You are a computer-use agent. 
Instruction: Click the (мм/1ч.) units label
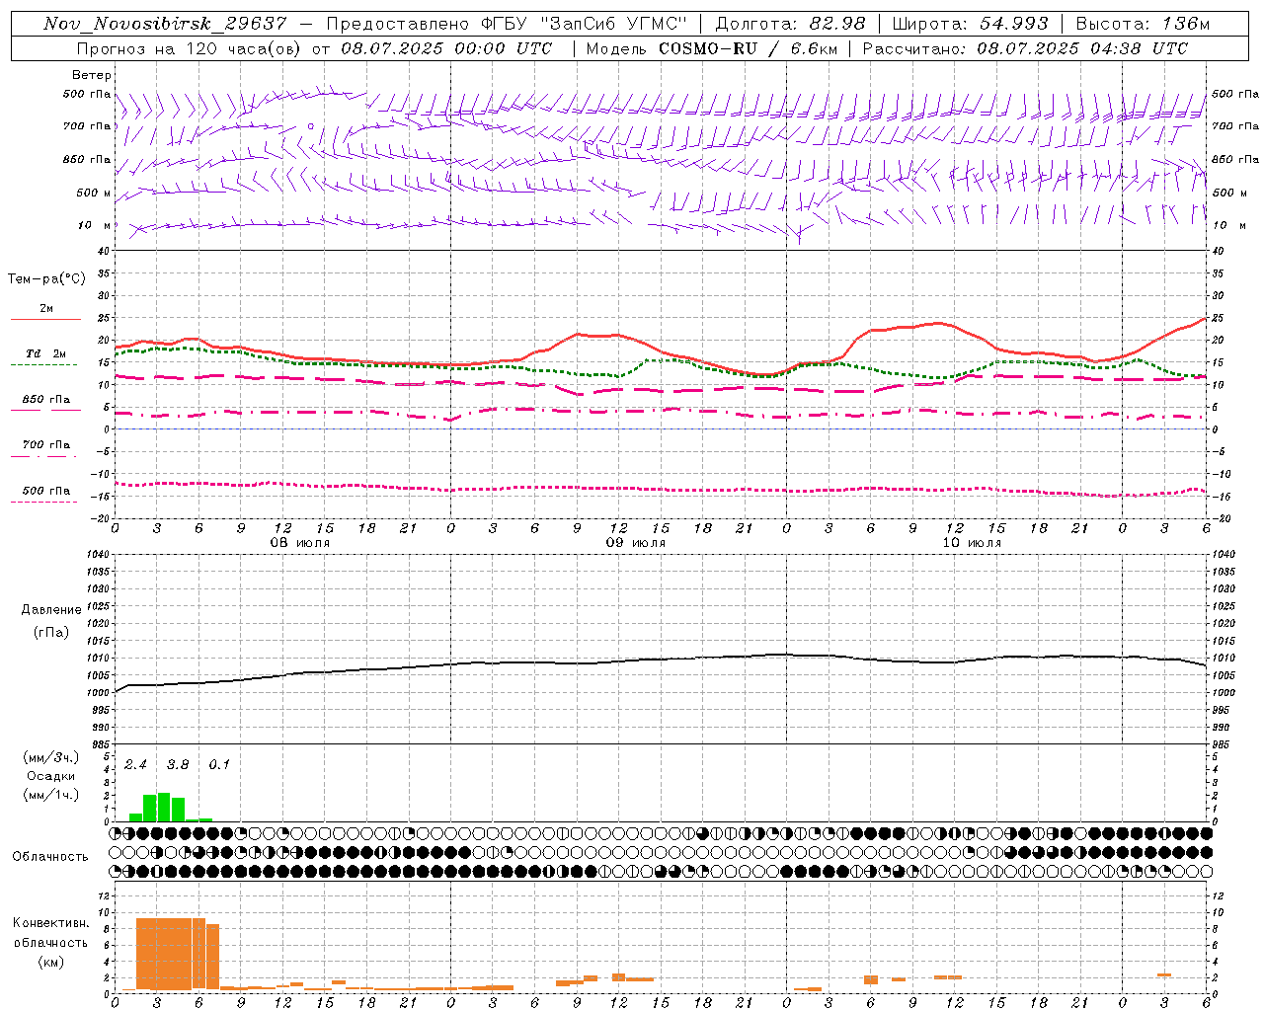pyautogui.click(x=51, y=795)
